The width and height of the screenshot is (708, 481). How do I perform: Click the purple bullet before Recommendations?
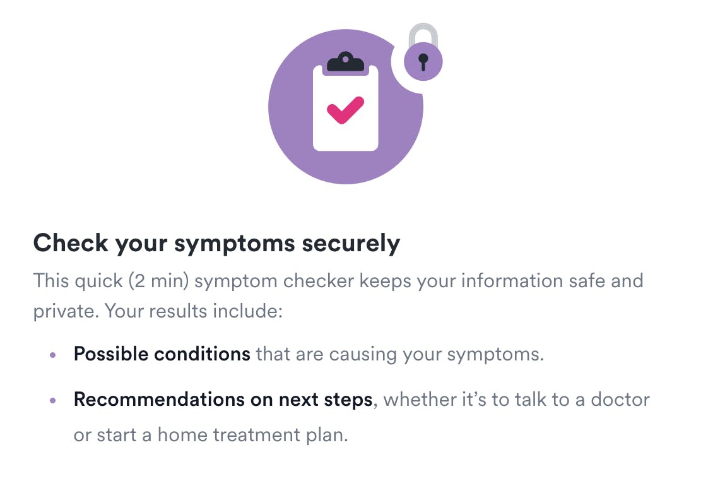(53, 400)
